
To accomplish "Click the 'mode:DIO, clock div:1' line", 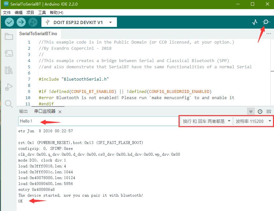I will 42,160.
